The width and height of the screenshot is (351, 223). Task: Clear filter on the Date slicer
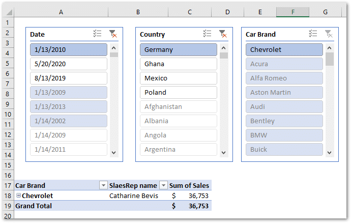(x=113, y=34)
